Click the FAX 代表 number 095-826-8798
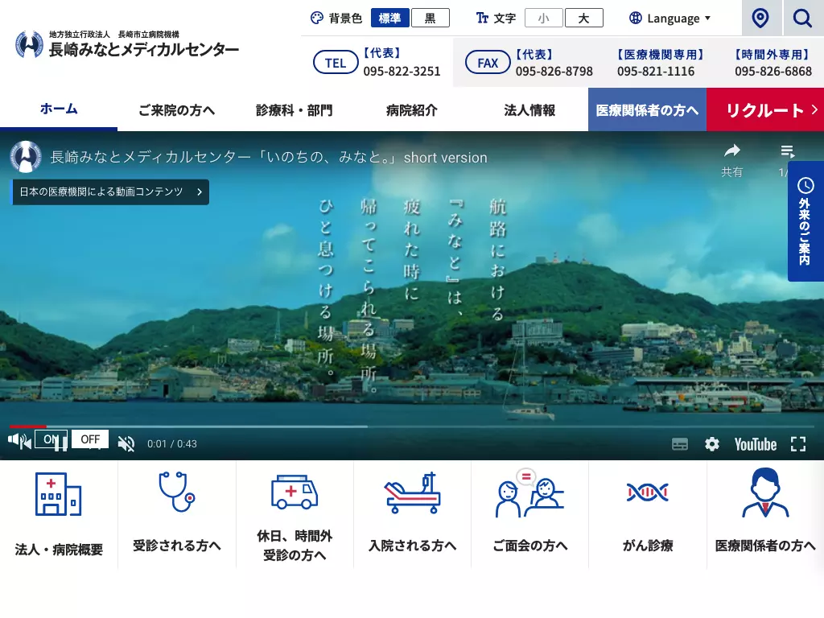This screenshot has height=618, width=824. 554,71
